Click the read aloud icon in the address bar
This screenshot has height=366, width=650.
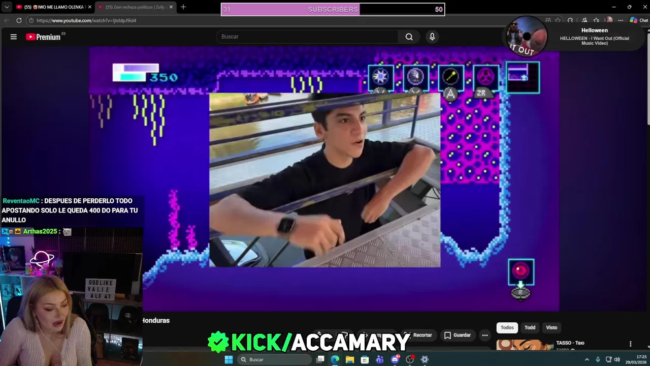(x=548, y=20)
